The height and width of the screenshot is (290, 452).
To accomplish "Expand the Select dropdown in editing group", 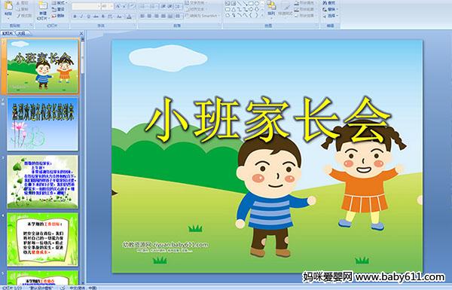I will click(331, 16).
